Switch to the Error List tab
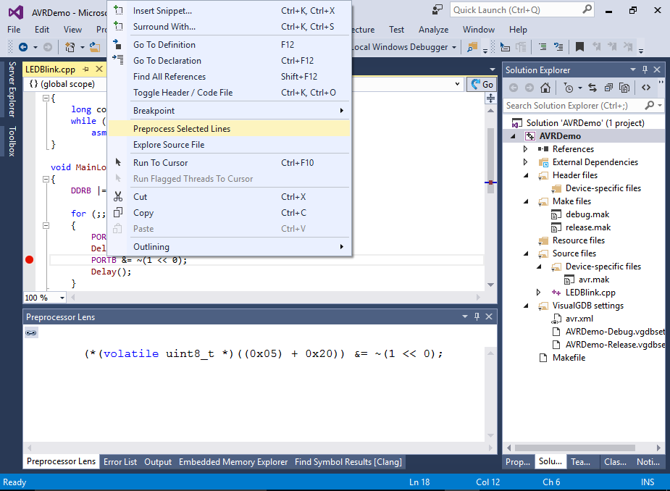This screenshot has height=491, width=670. [120, 461]
